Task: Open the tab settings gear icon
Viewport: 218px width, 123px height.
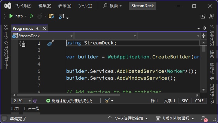Action: [204, 28]
